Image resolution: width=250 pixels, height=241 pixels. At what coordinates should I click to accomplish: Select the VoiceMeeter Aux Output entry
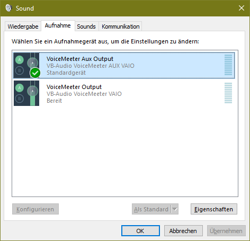coord(124,65)
